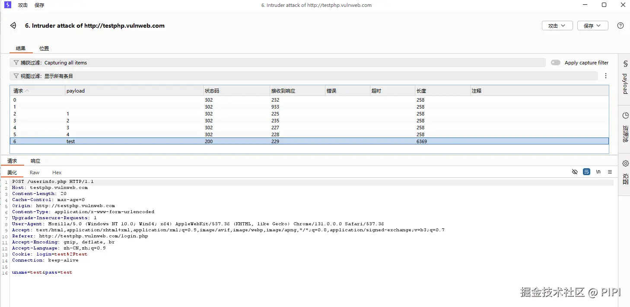Viewport: 630px width, 307px height.
Task: Click the Content-Length: 20 header line
Action: point(39,194)
